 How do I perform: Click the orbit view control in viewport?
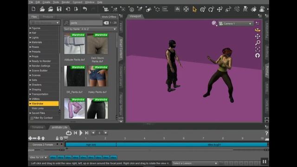[x=258, y=30]
